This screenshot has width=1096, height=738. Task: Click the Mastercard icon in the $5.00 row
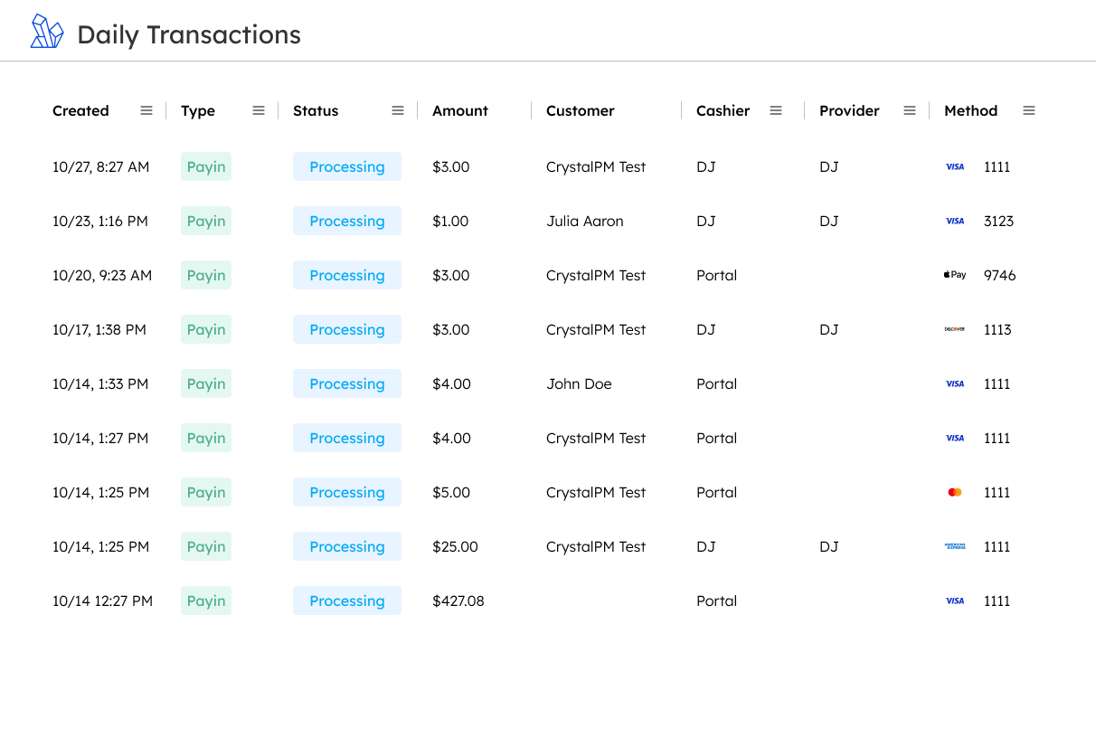coord(955,492)
